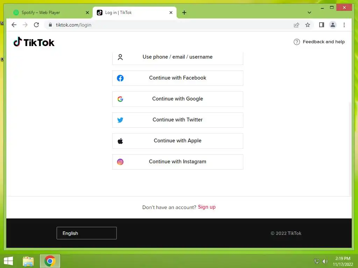Open File Explorer from the taskbar
Viewport: 358px width, 268px height.
click(28, 261)
